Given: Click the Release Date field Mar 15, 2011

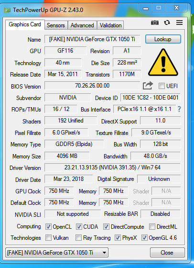Looking at the screenshot, I should (x=63, y=74).
